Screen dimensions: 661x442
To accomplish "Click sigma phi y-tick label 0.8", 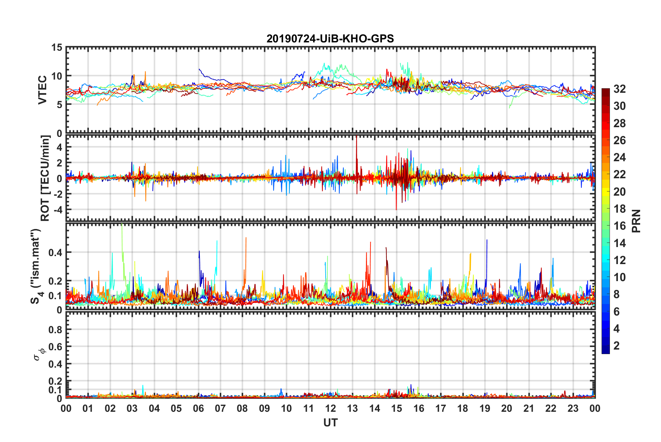I will pyautogui.click(x=55, y=329).
